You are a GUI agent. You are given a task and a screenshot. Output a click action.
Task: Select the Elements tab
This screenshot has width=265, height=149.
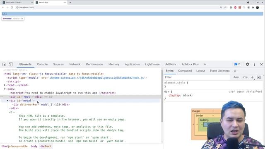point(25,65)
